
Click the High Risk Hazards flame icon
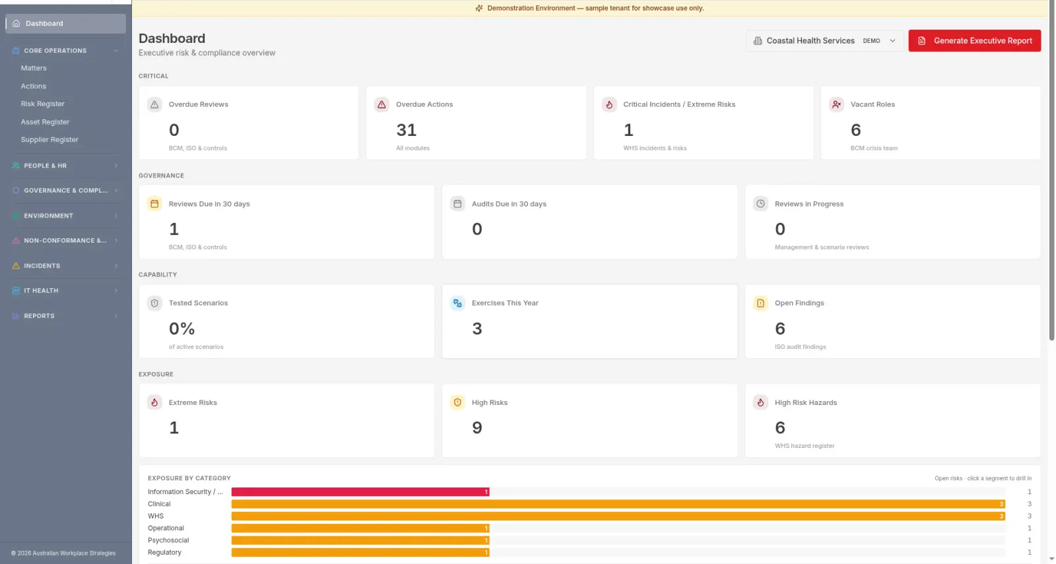point(760,402)
